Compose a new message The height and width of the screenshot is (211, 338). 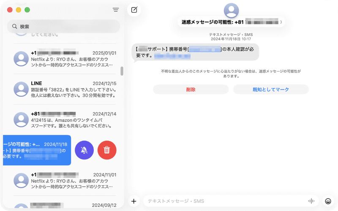tap(134, 10)
